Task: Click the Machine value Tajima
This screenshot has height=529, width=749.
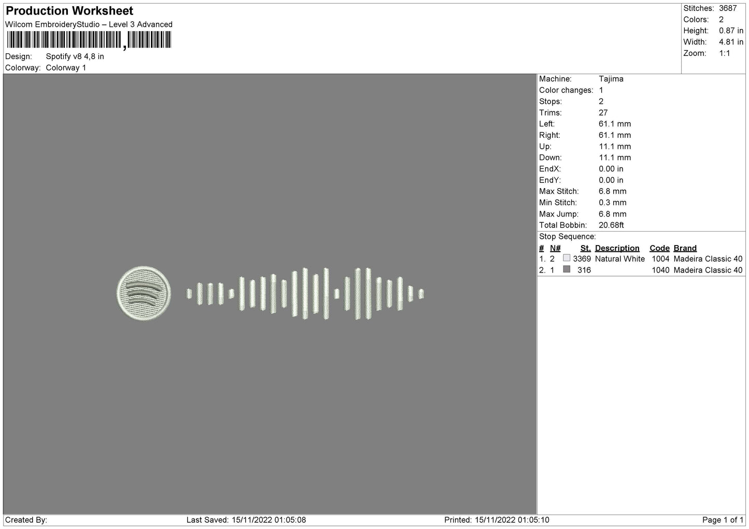Action: tap(611, 79)
